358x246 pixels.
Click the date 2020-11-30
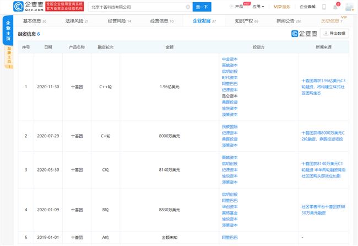[x=48, y=87]
